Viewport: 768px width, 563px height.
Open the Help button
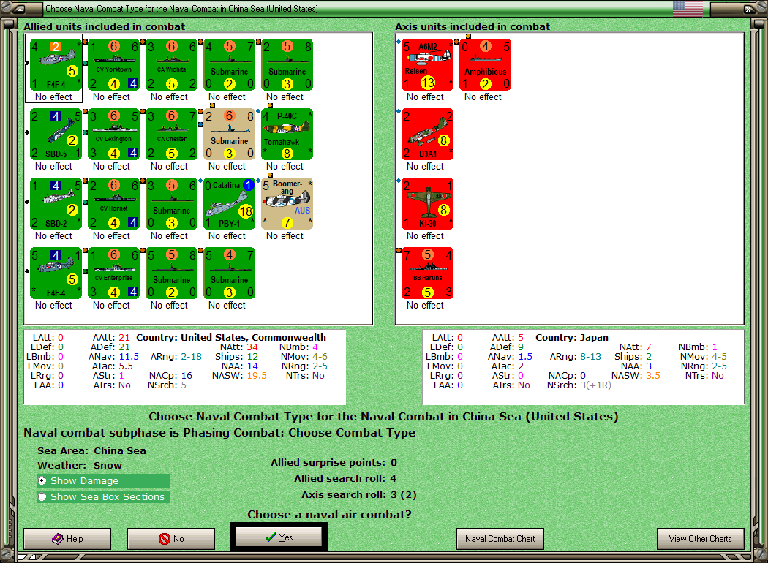click(67, 539)
